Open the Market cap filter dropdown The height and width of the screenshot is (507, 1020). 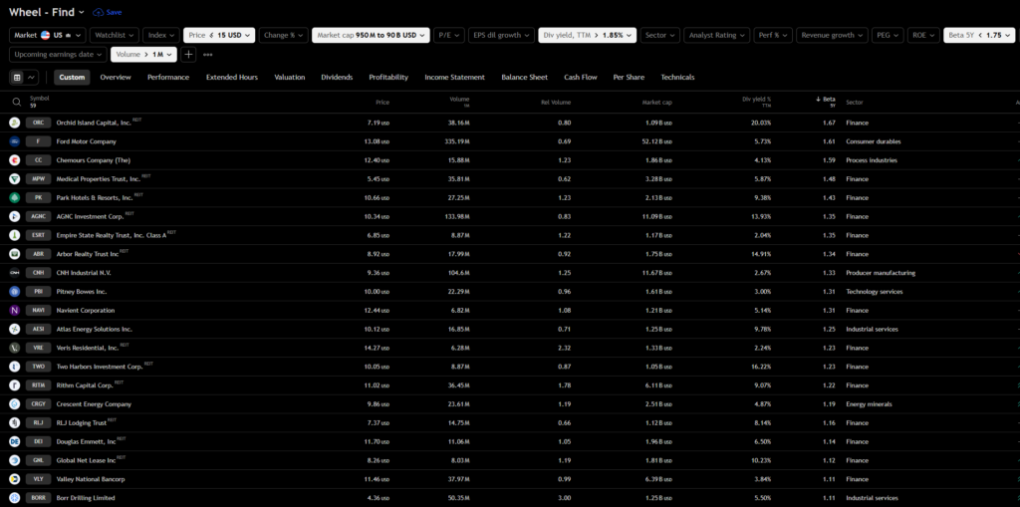371,35
